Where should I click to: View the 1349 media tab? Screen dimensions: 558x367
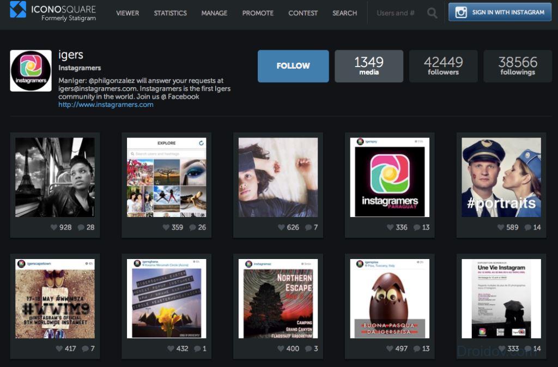coord(369,66)
